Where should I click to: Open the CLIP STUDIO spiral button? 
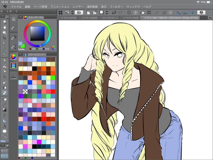[x=79, y=12]
